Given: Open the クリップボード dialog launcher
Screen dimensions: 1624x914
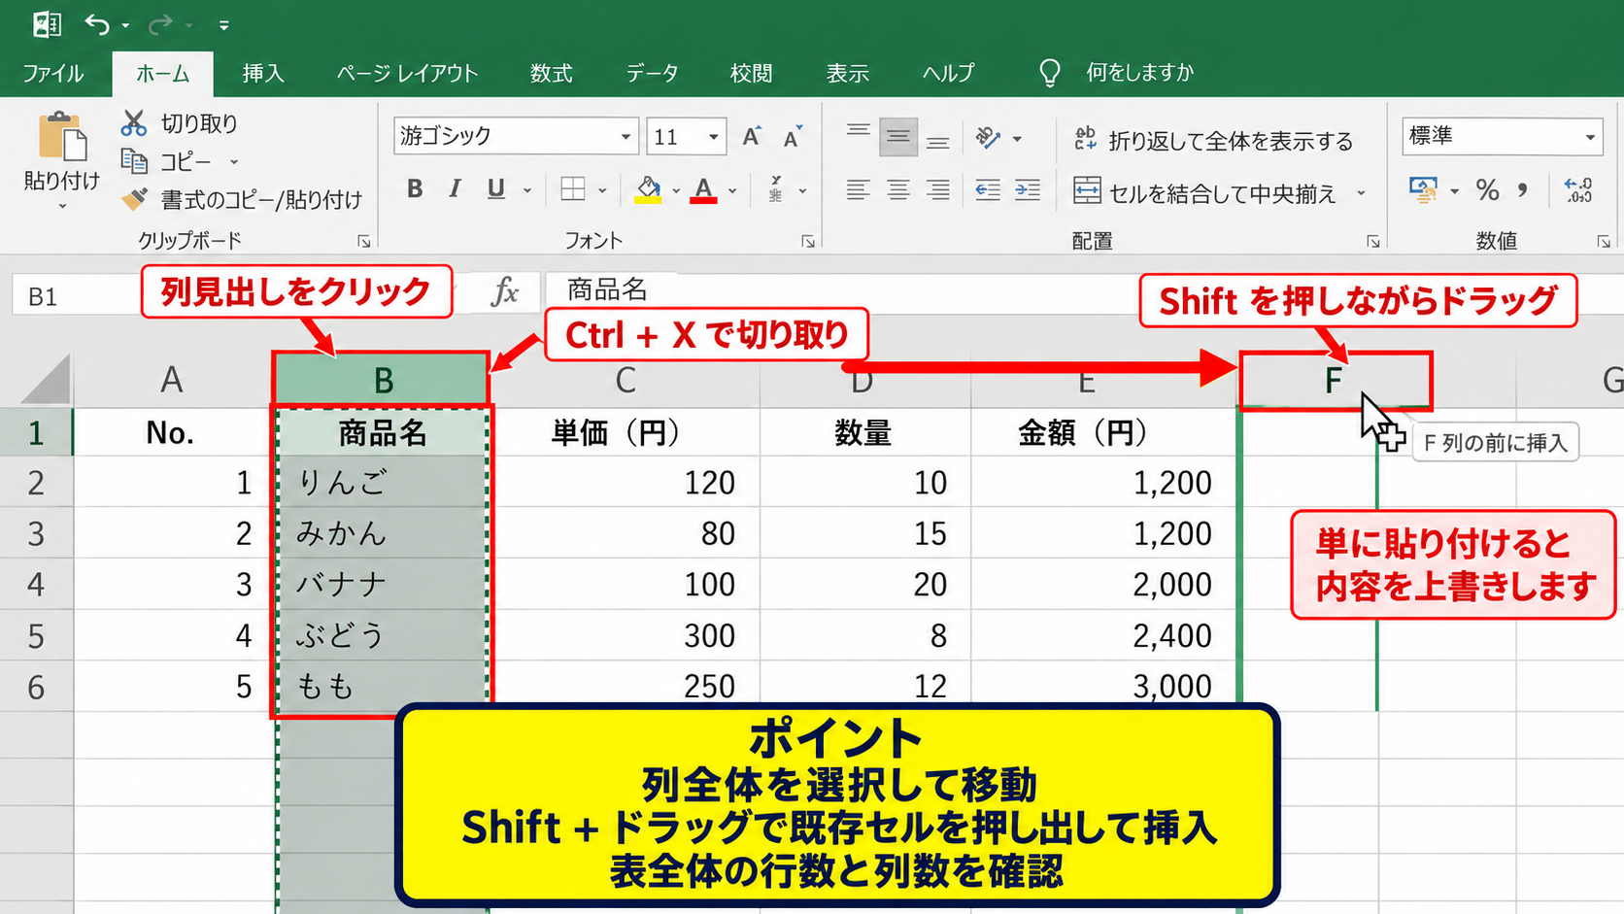Looking at the screenshot, I should (364, 242).
